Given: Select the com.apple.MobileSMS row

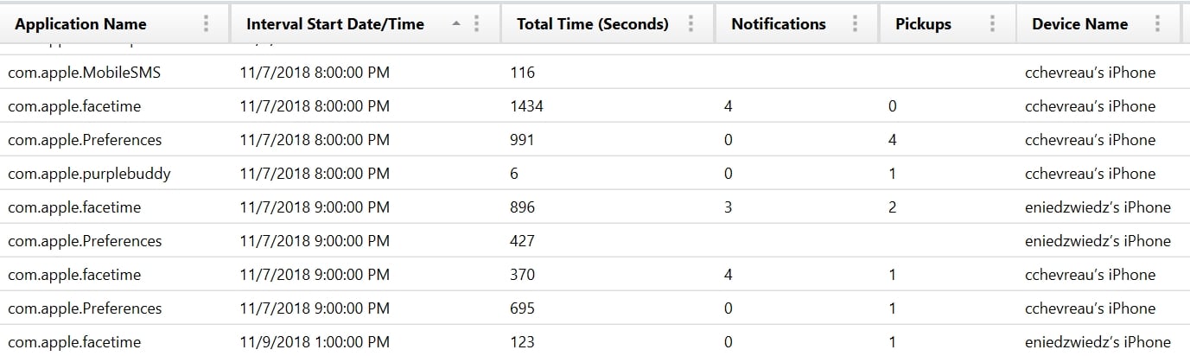Looking at the screenshot, I should point(595,73).
